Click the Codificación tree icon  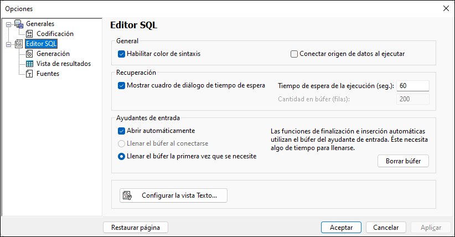29,34
